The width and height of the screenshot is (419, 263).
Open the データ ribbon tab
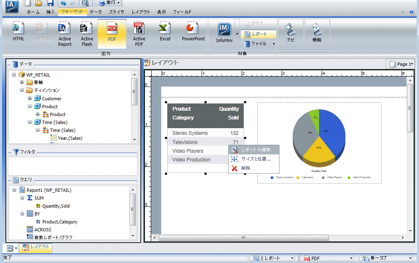pyautogui.click(x=96, y=12)
